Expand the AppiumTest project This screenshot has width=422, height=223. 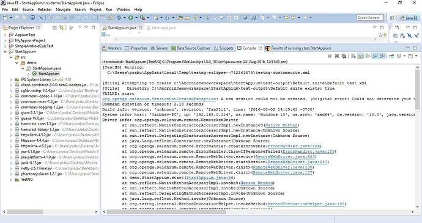point(5,35)
